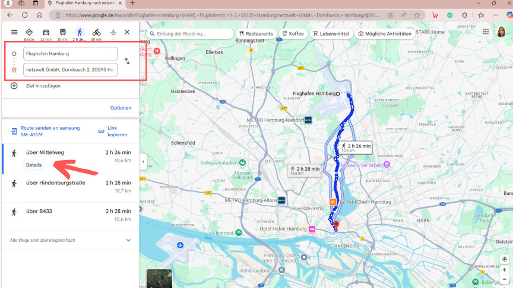
Task: Open the Google apps grid
Action: tap(486, 31)
